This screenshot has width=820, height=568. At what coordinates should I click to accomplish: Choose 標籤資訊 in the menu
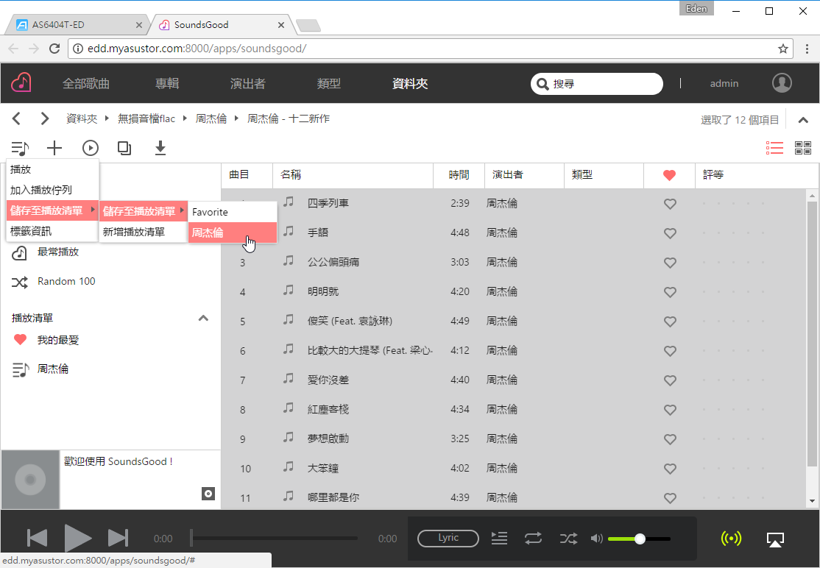[52, 232]
